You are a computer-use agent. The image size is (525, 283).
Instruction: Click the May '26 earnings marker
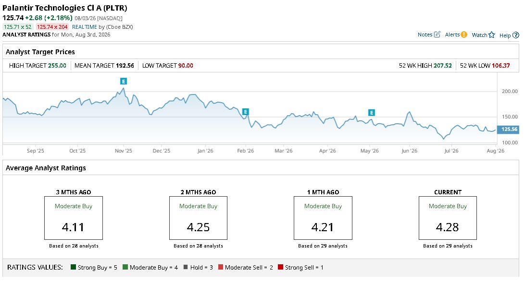point(371,113)
